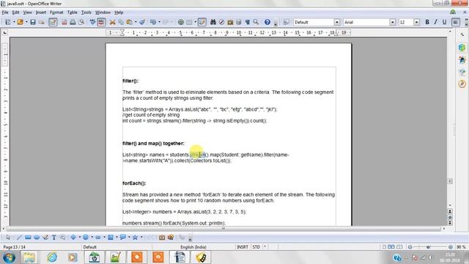469x264 pixels.
Task: Click the 90% zoom percentage field
Action: click(461, 247)
